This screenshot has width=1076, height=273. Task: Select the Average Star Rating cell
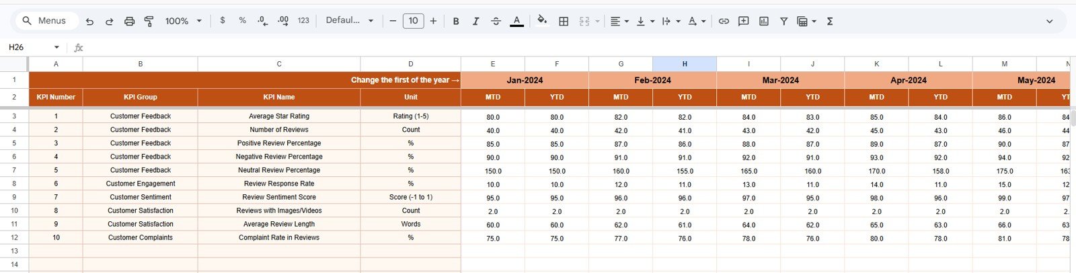pos(279,116)
